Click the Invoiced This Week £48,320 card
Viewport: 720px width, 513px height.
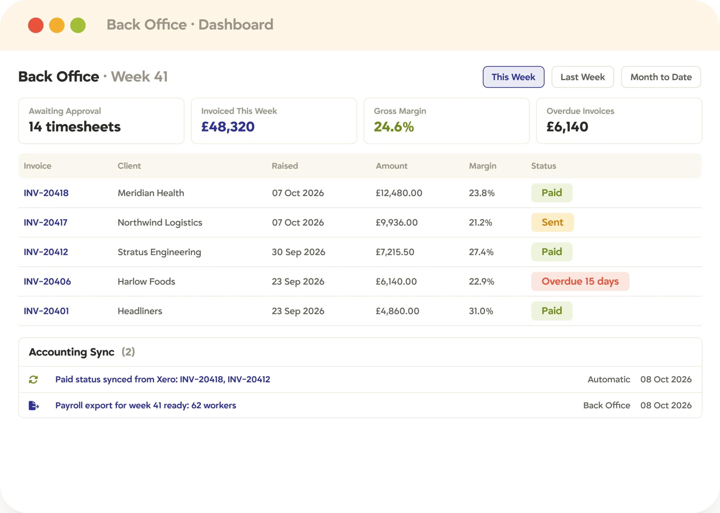[x=274, y=121]
